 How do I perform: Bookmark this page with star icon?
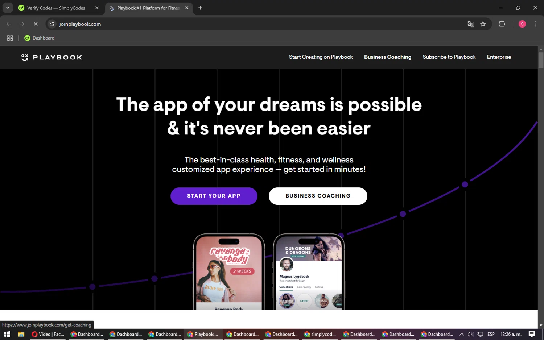coord(483,24)
